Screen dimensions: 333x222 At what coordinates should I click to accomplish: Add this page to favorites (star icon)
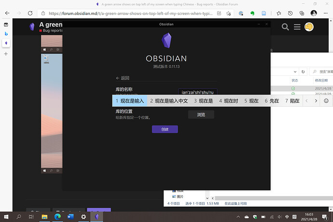228,14
